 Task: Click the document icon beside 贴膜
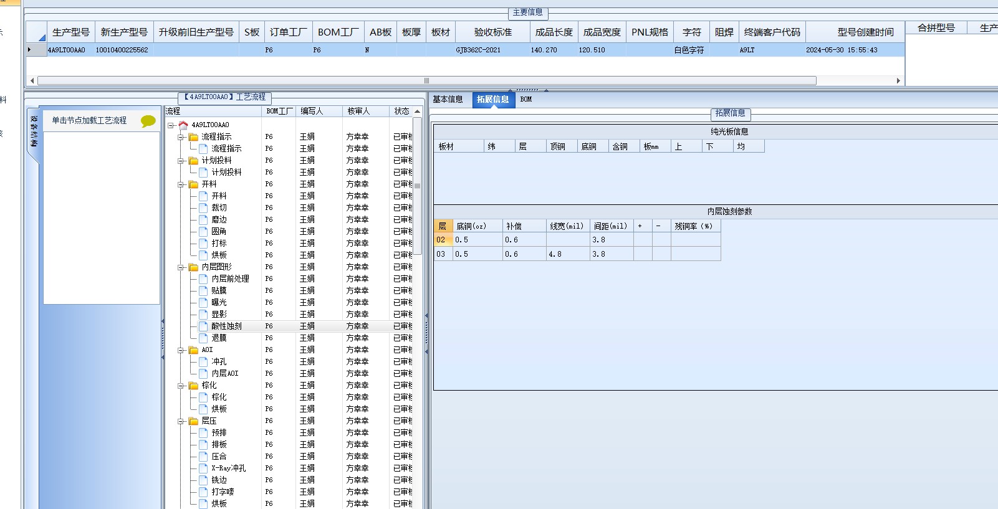(x=203, y=290)
